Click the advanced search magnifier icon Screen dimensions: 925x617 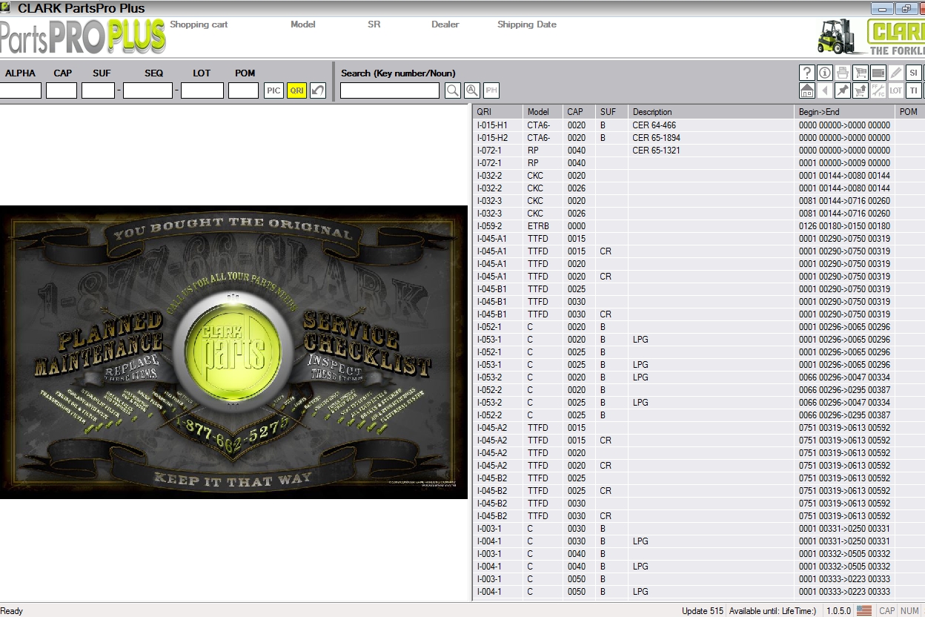(x=472, y=90)
